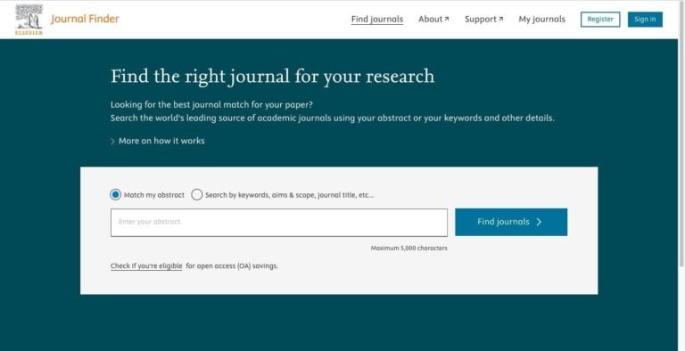This screenshot has width=685, height=351.
Task: Click the Register button
Action: tap(600, 20)
